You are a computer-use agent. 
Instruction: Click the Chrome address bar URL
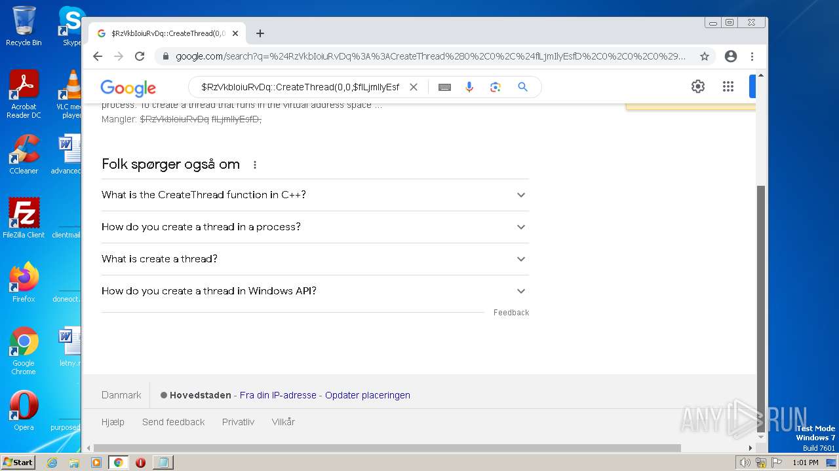click(x=430, y=56)
